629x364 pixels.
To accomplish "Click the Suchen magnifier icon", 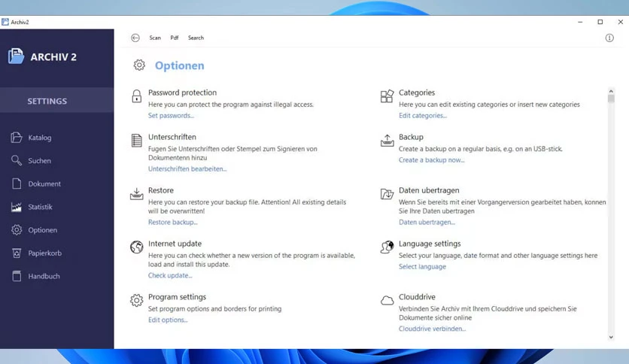I will point(17,160).
